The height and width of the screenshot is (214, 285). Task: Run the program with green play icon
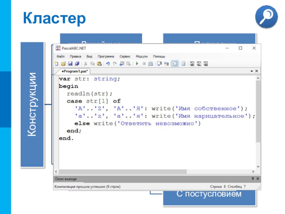pos(137,63)
